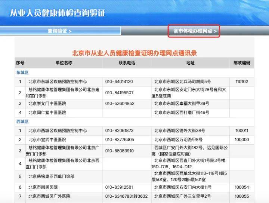269x203 pixels.
Task: Click address 北京市西城区德外大街38号
Action: [x=180, y=130]
